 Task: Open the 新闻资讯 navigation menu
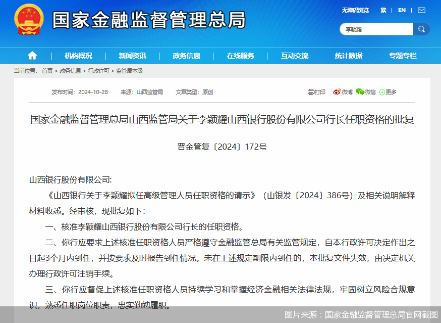[x=132, y=56]
